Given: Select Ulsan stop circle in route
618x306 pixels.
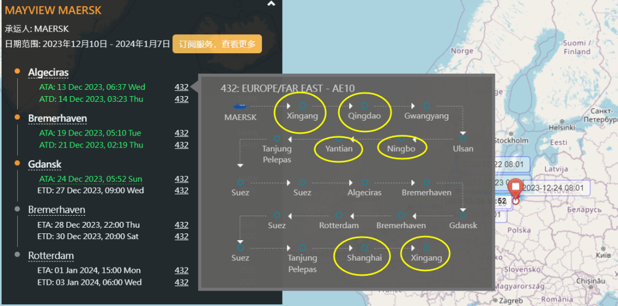Looking at the screenshot, I should 463,138.
